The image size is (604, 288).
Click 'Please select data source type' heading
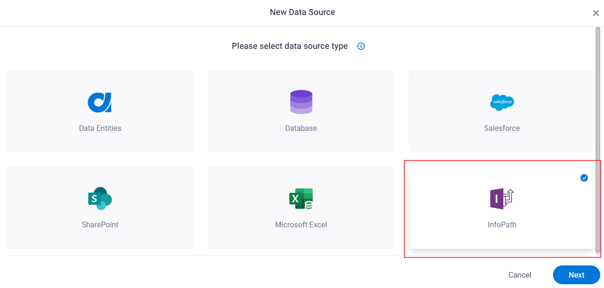pyautogui.click(x=290, y=46)
